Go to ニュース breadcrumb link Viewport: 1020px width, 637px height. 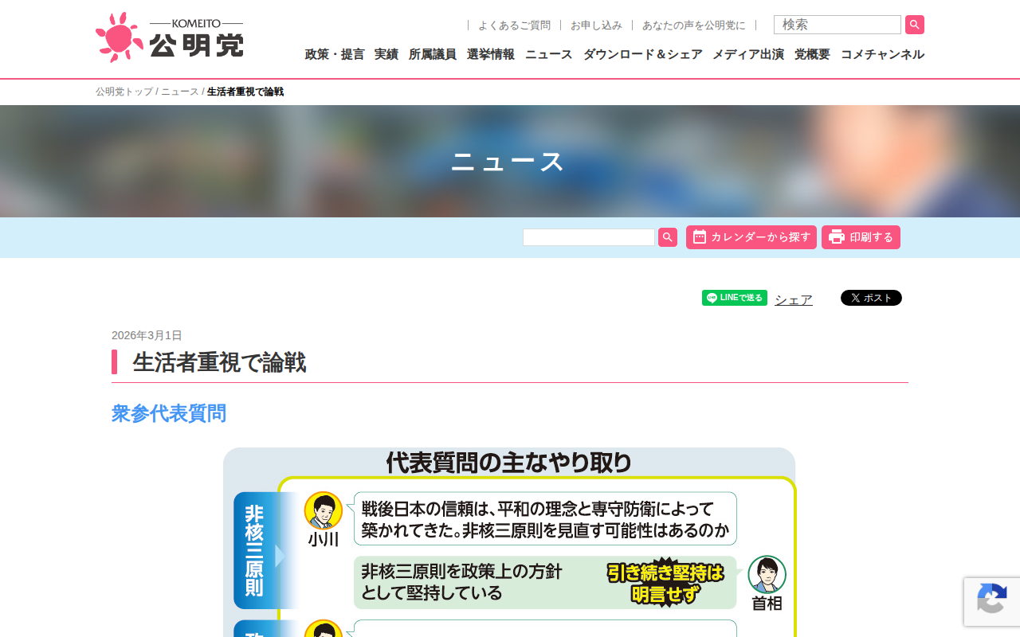[180, 92]
